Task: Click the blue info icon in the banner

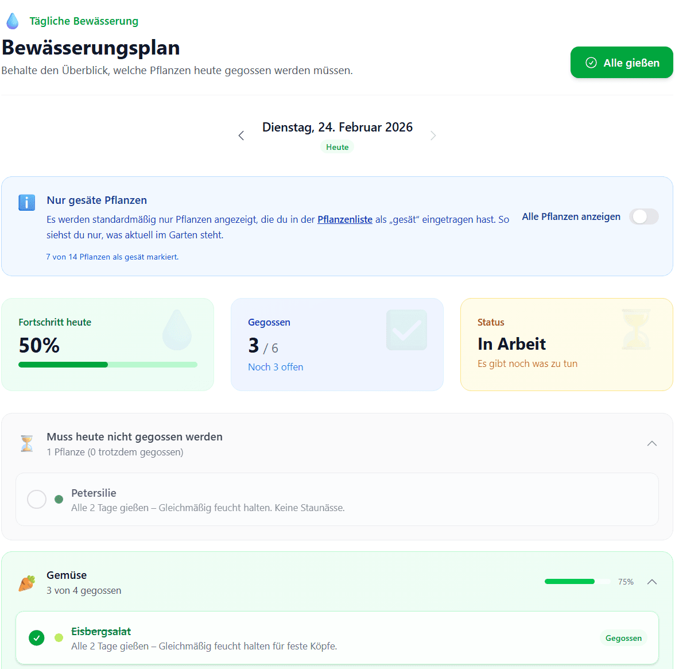Action: tap(26, 204)
